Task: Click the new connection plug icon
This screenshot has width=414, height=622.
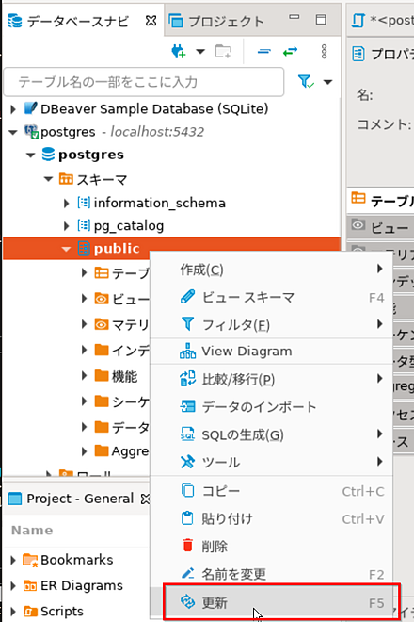Action: tap(179, 51)
